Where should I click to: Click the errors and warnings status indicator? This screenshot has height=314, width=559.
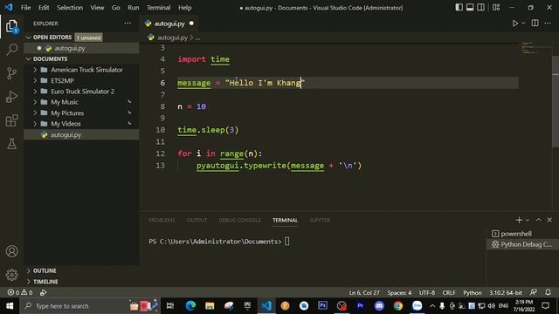pyautogui.click(x=20, y=293)
